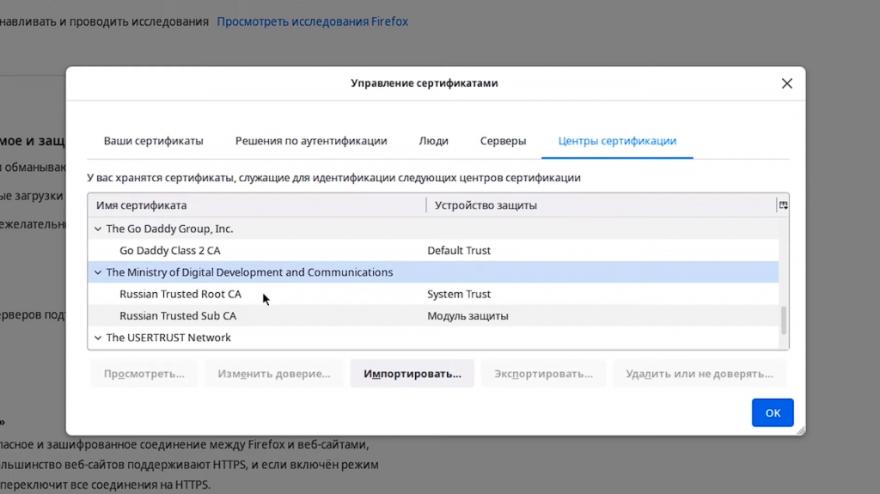Click the Default Trust cell
This screenshot has width=880, height=494.
click(459, 250)
